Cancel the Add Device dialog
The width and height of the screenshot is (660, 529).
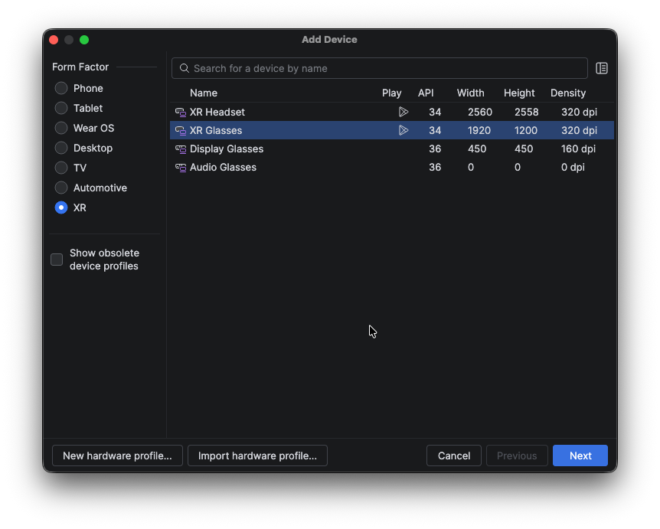coord(454,456)
